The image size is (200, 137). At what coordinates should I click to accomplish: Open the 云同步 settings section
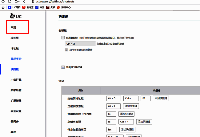pyautogui.click(x=14, y=122)
